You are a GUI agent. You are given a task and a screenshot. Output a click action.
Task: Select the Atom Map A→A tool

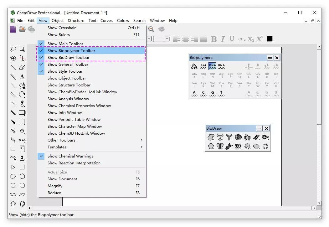tap(22, 140)
